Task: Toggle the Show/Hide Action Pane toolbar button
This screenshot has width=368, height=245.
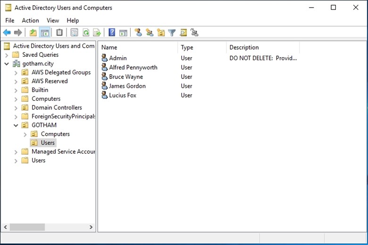Action: click(x=123, y=33)
